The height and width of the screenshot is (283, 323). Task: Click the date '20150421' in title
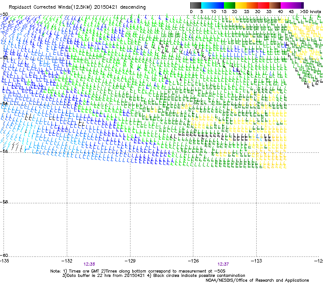(106, 7)
